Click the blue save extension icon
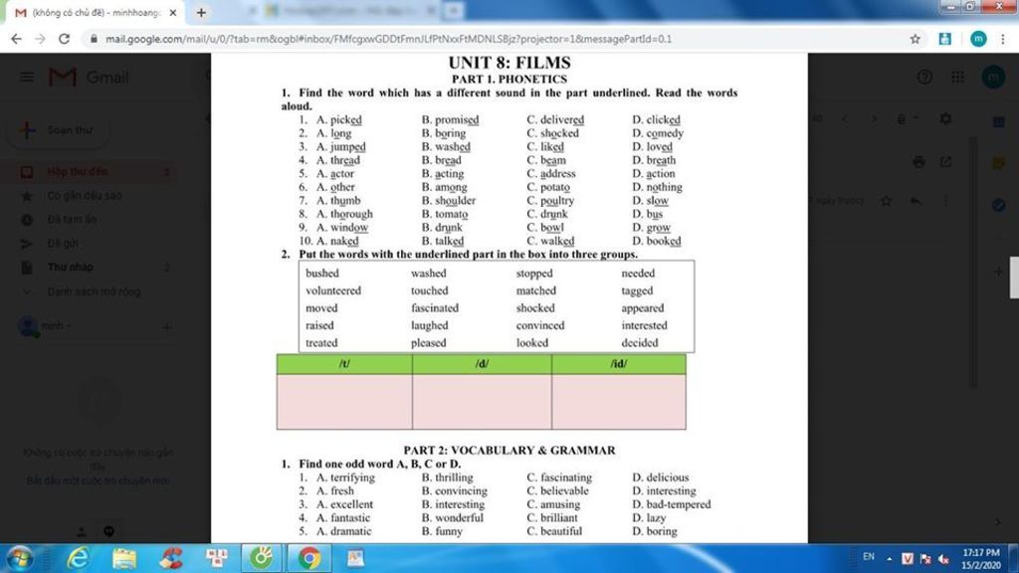 point(945,39)
